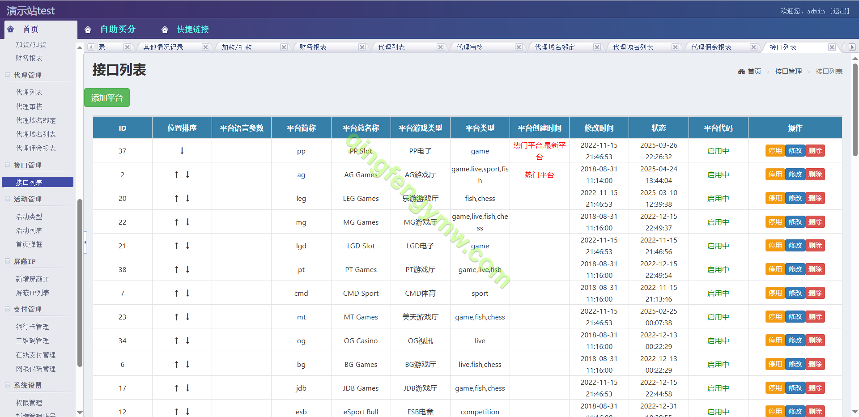Image resolution: width=859 pixels, height=417 pixels.
Task: Close the 财务报表 tab
Action: click(362, 47)
